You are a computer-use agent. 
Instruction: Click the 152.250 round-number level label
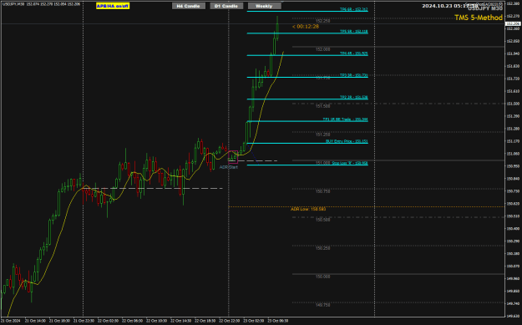(323, 21)
